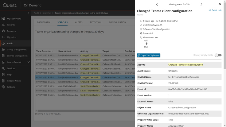Select the Activity column header

pos(84,51)
